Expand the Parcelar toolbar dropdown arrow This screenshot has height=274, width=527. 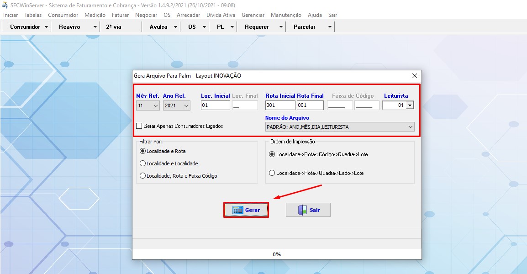click(x=330, y=27)
